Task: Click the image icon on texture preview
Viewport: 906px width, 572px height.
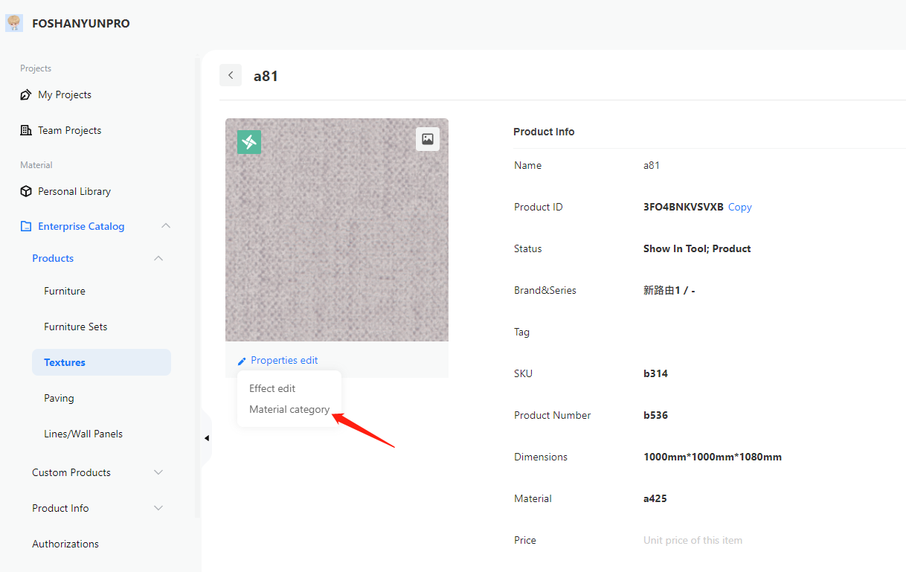Action: pyautogui.click(x=428, y=139)
